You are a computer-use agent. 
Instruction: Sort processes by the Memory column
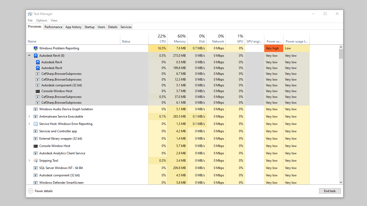click(x=178, y=39)
